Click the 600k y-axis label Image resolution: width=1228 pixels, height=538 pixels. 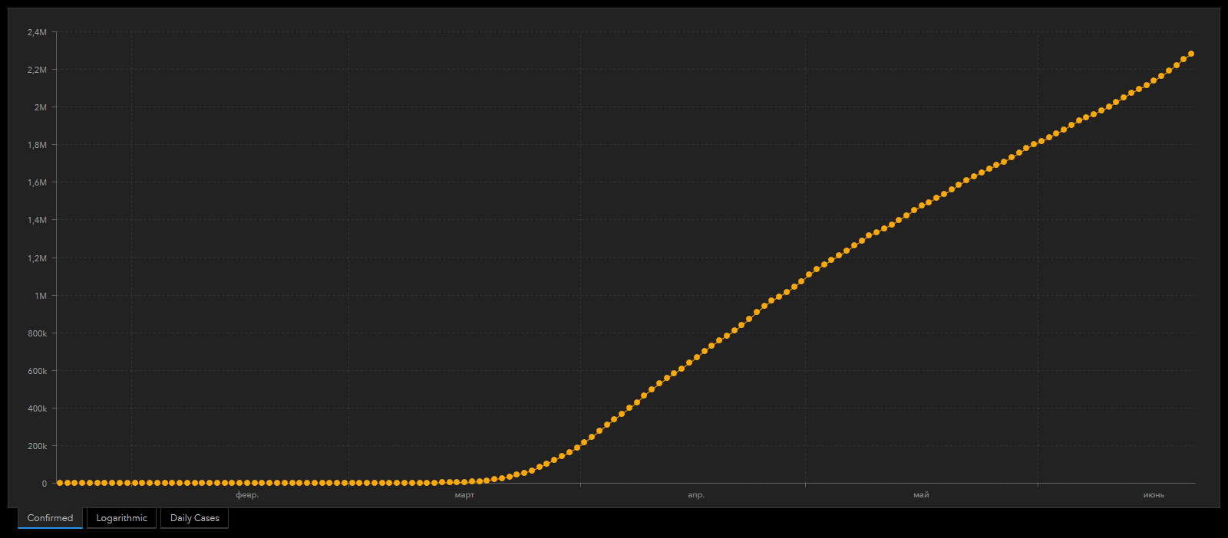(37, 371)
